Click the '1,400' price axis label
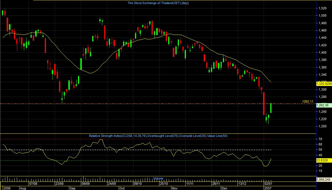 click(322, 52)
